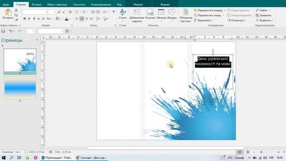
Task: Justify the text alignment
Action: (x=91, y=19)
